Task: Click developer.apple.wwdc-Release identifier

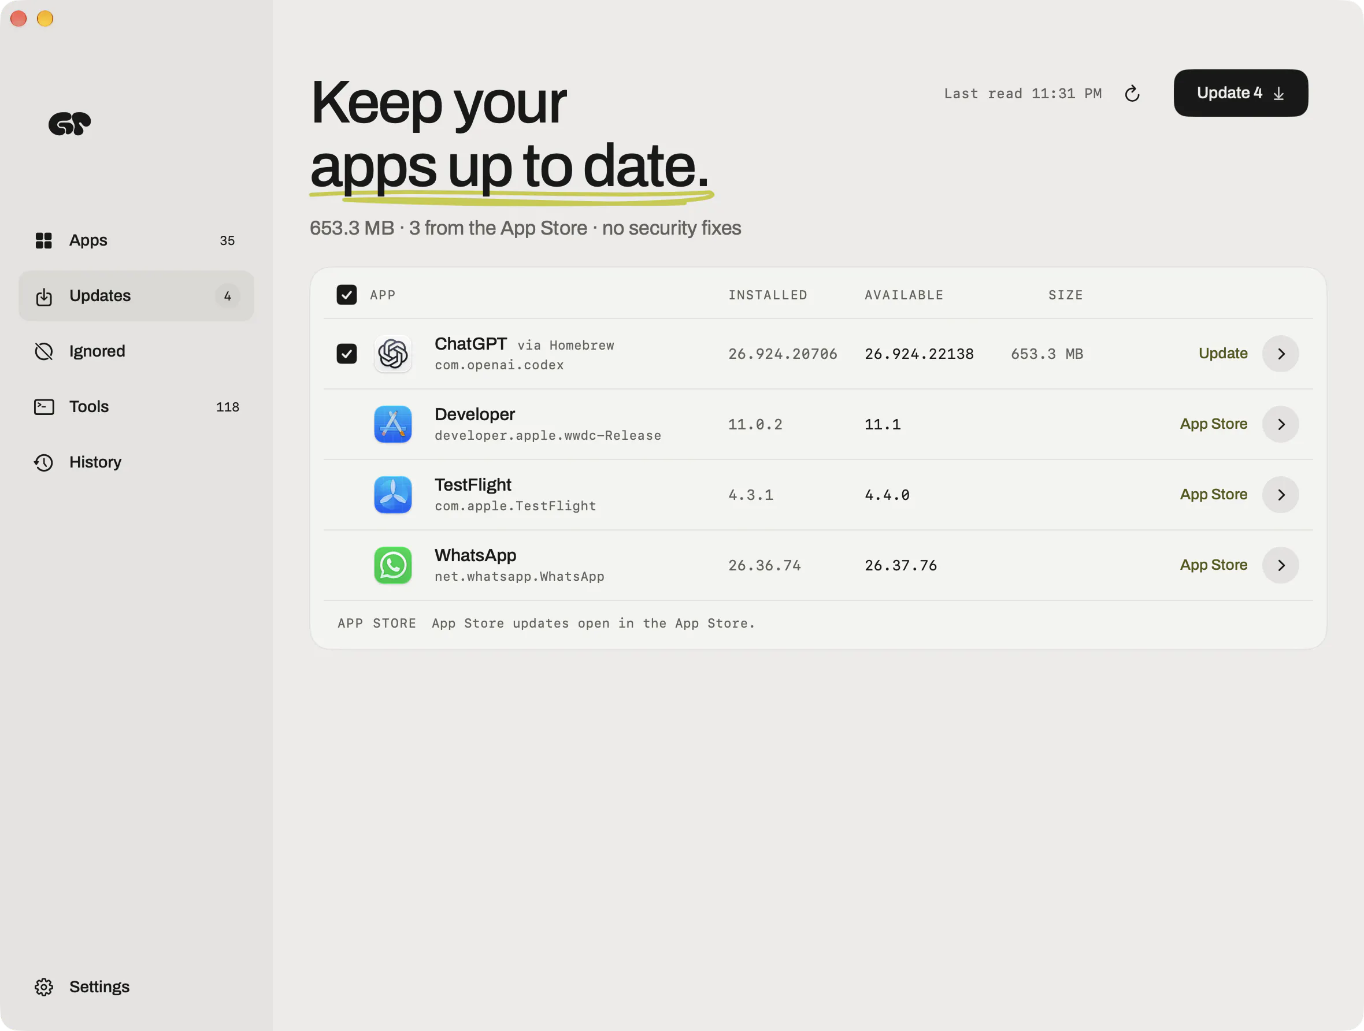Action: (x=547, y=436)
